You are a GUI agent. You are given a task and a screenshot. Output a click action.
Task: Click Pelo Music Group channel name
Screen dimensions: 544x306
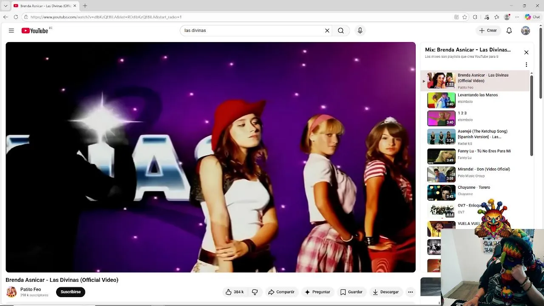click(x=471, y=176)
